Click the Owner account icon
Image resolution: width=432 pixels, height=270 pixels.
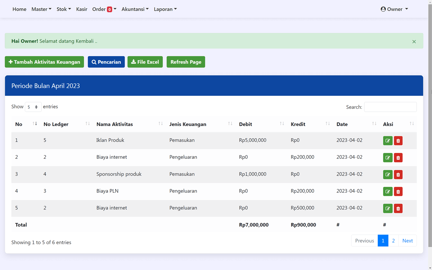point(383,9)
